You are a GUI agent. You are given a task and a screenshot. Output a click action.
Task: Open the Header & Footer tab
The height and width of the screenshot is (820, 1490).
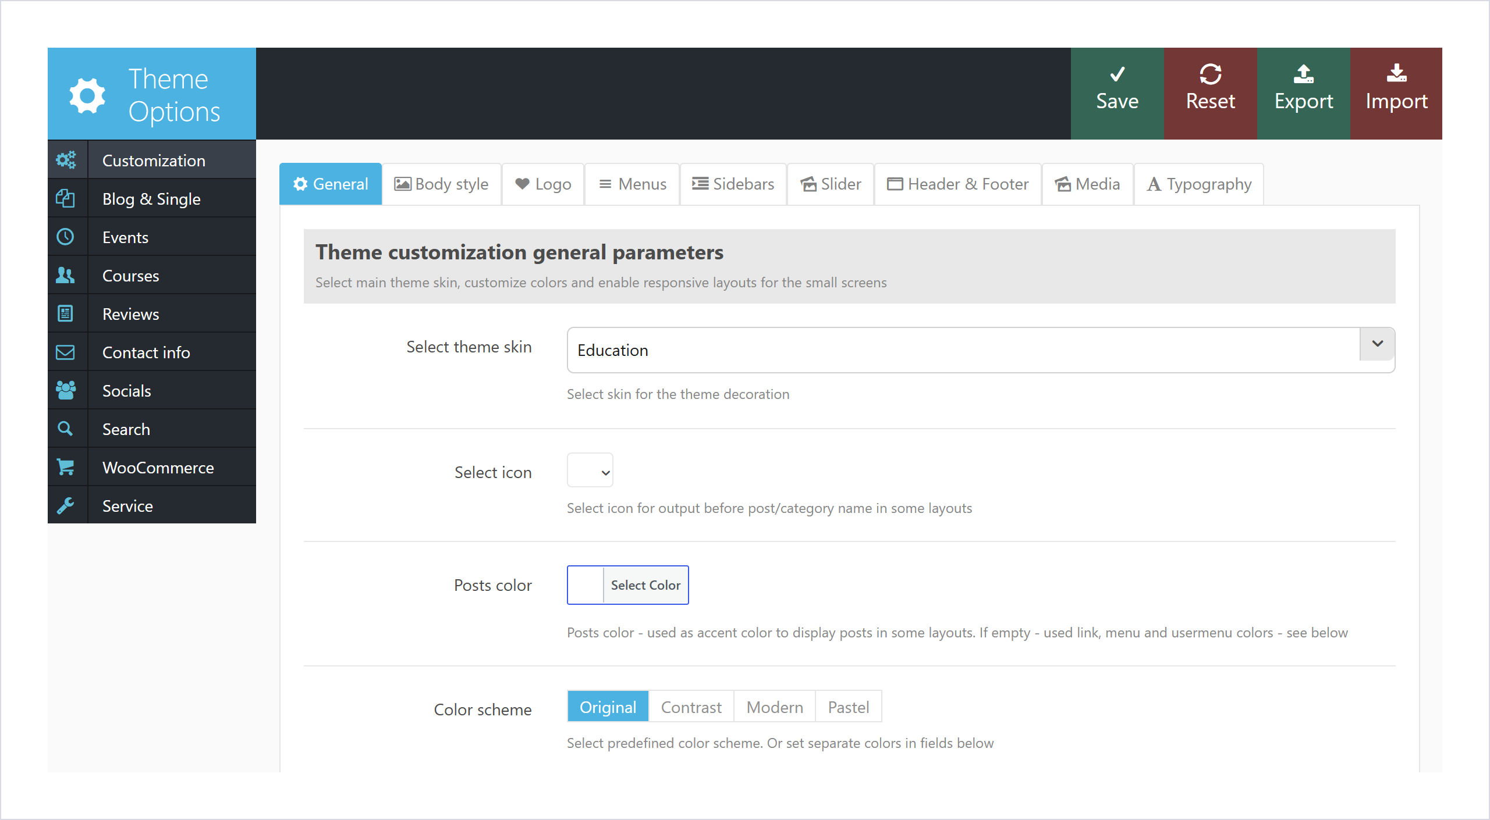point(958,184)
